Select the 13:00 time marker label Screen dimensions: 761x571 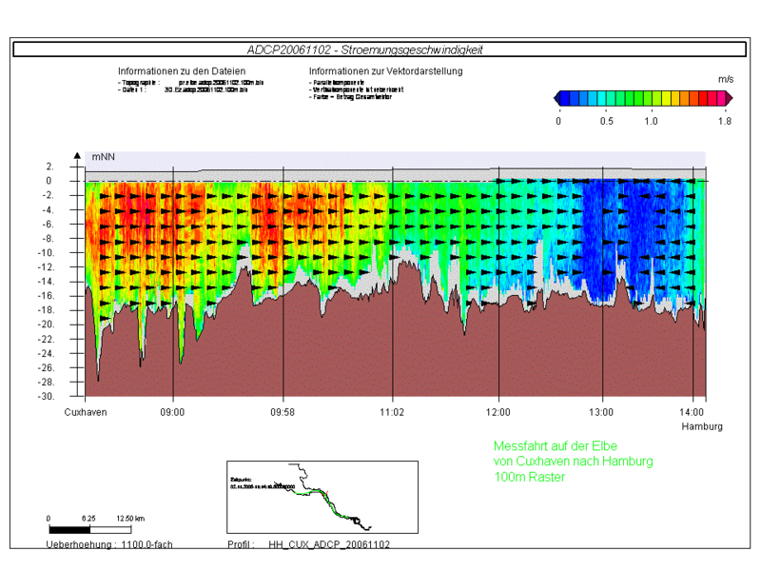[x=601, y=412]
